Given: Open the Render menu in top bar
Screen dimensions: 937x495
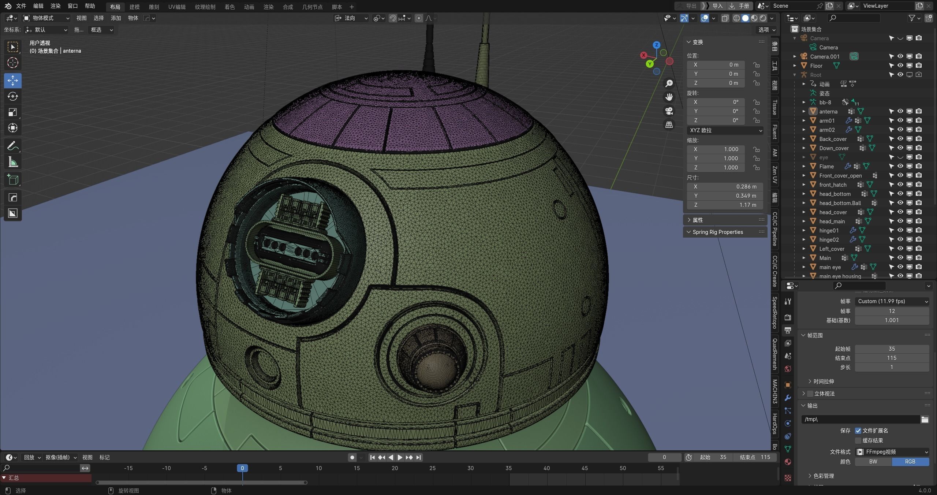Looking at the screenshot, I should click(55, 6).
